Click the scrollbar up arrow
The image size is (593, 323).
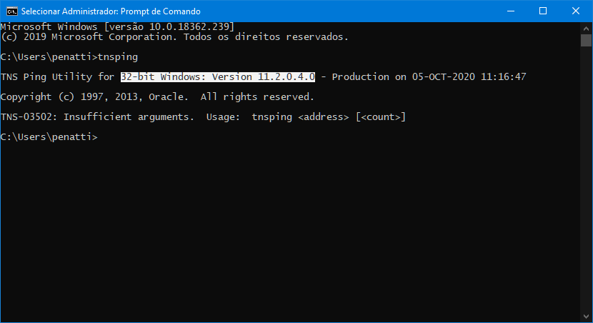[x=586, y=27]
